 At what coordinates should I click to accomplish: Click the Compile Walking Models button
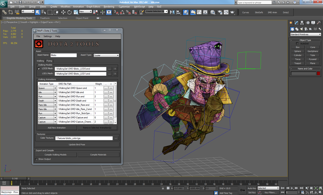56,155
